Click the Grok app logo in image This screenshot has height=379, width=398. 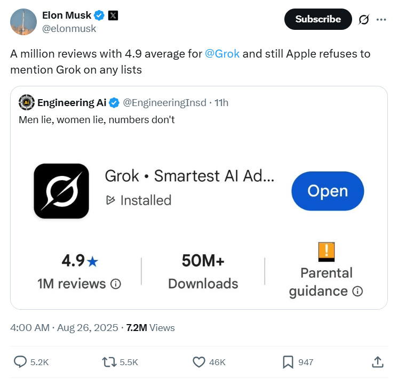[x=61, y=191]
